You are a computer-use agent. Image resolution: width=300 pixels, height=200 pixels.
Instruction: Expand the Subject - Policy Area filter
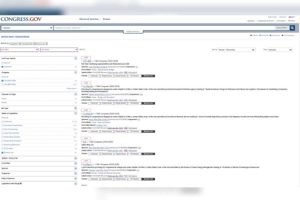click(75, 158)
